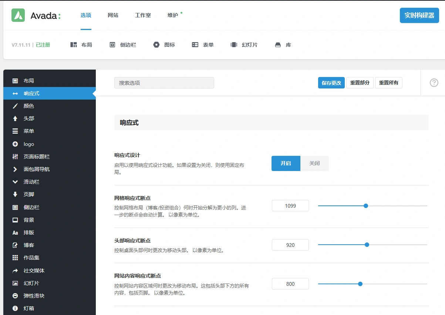Switch to the 网站 tab
445x315 pixels.
coord(113,16)
